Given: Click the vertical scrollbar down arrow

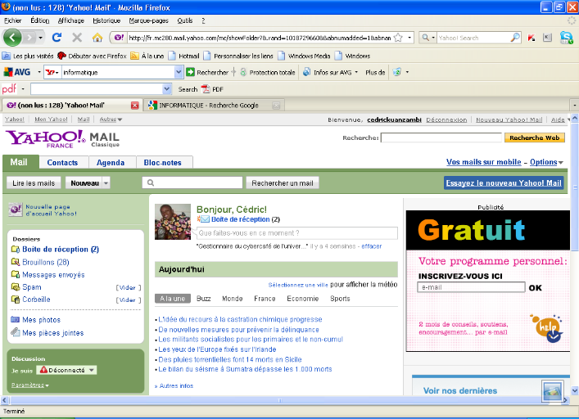Looking at the screenshot, I should (575, 390).
